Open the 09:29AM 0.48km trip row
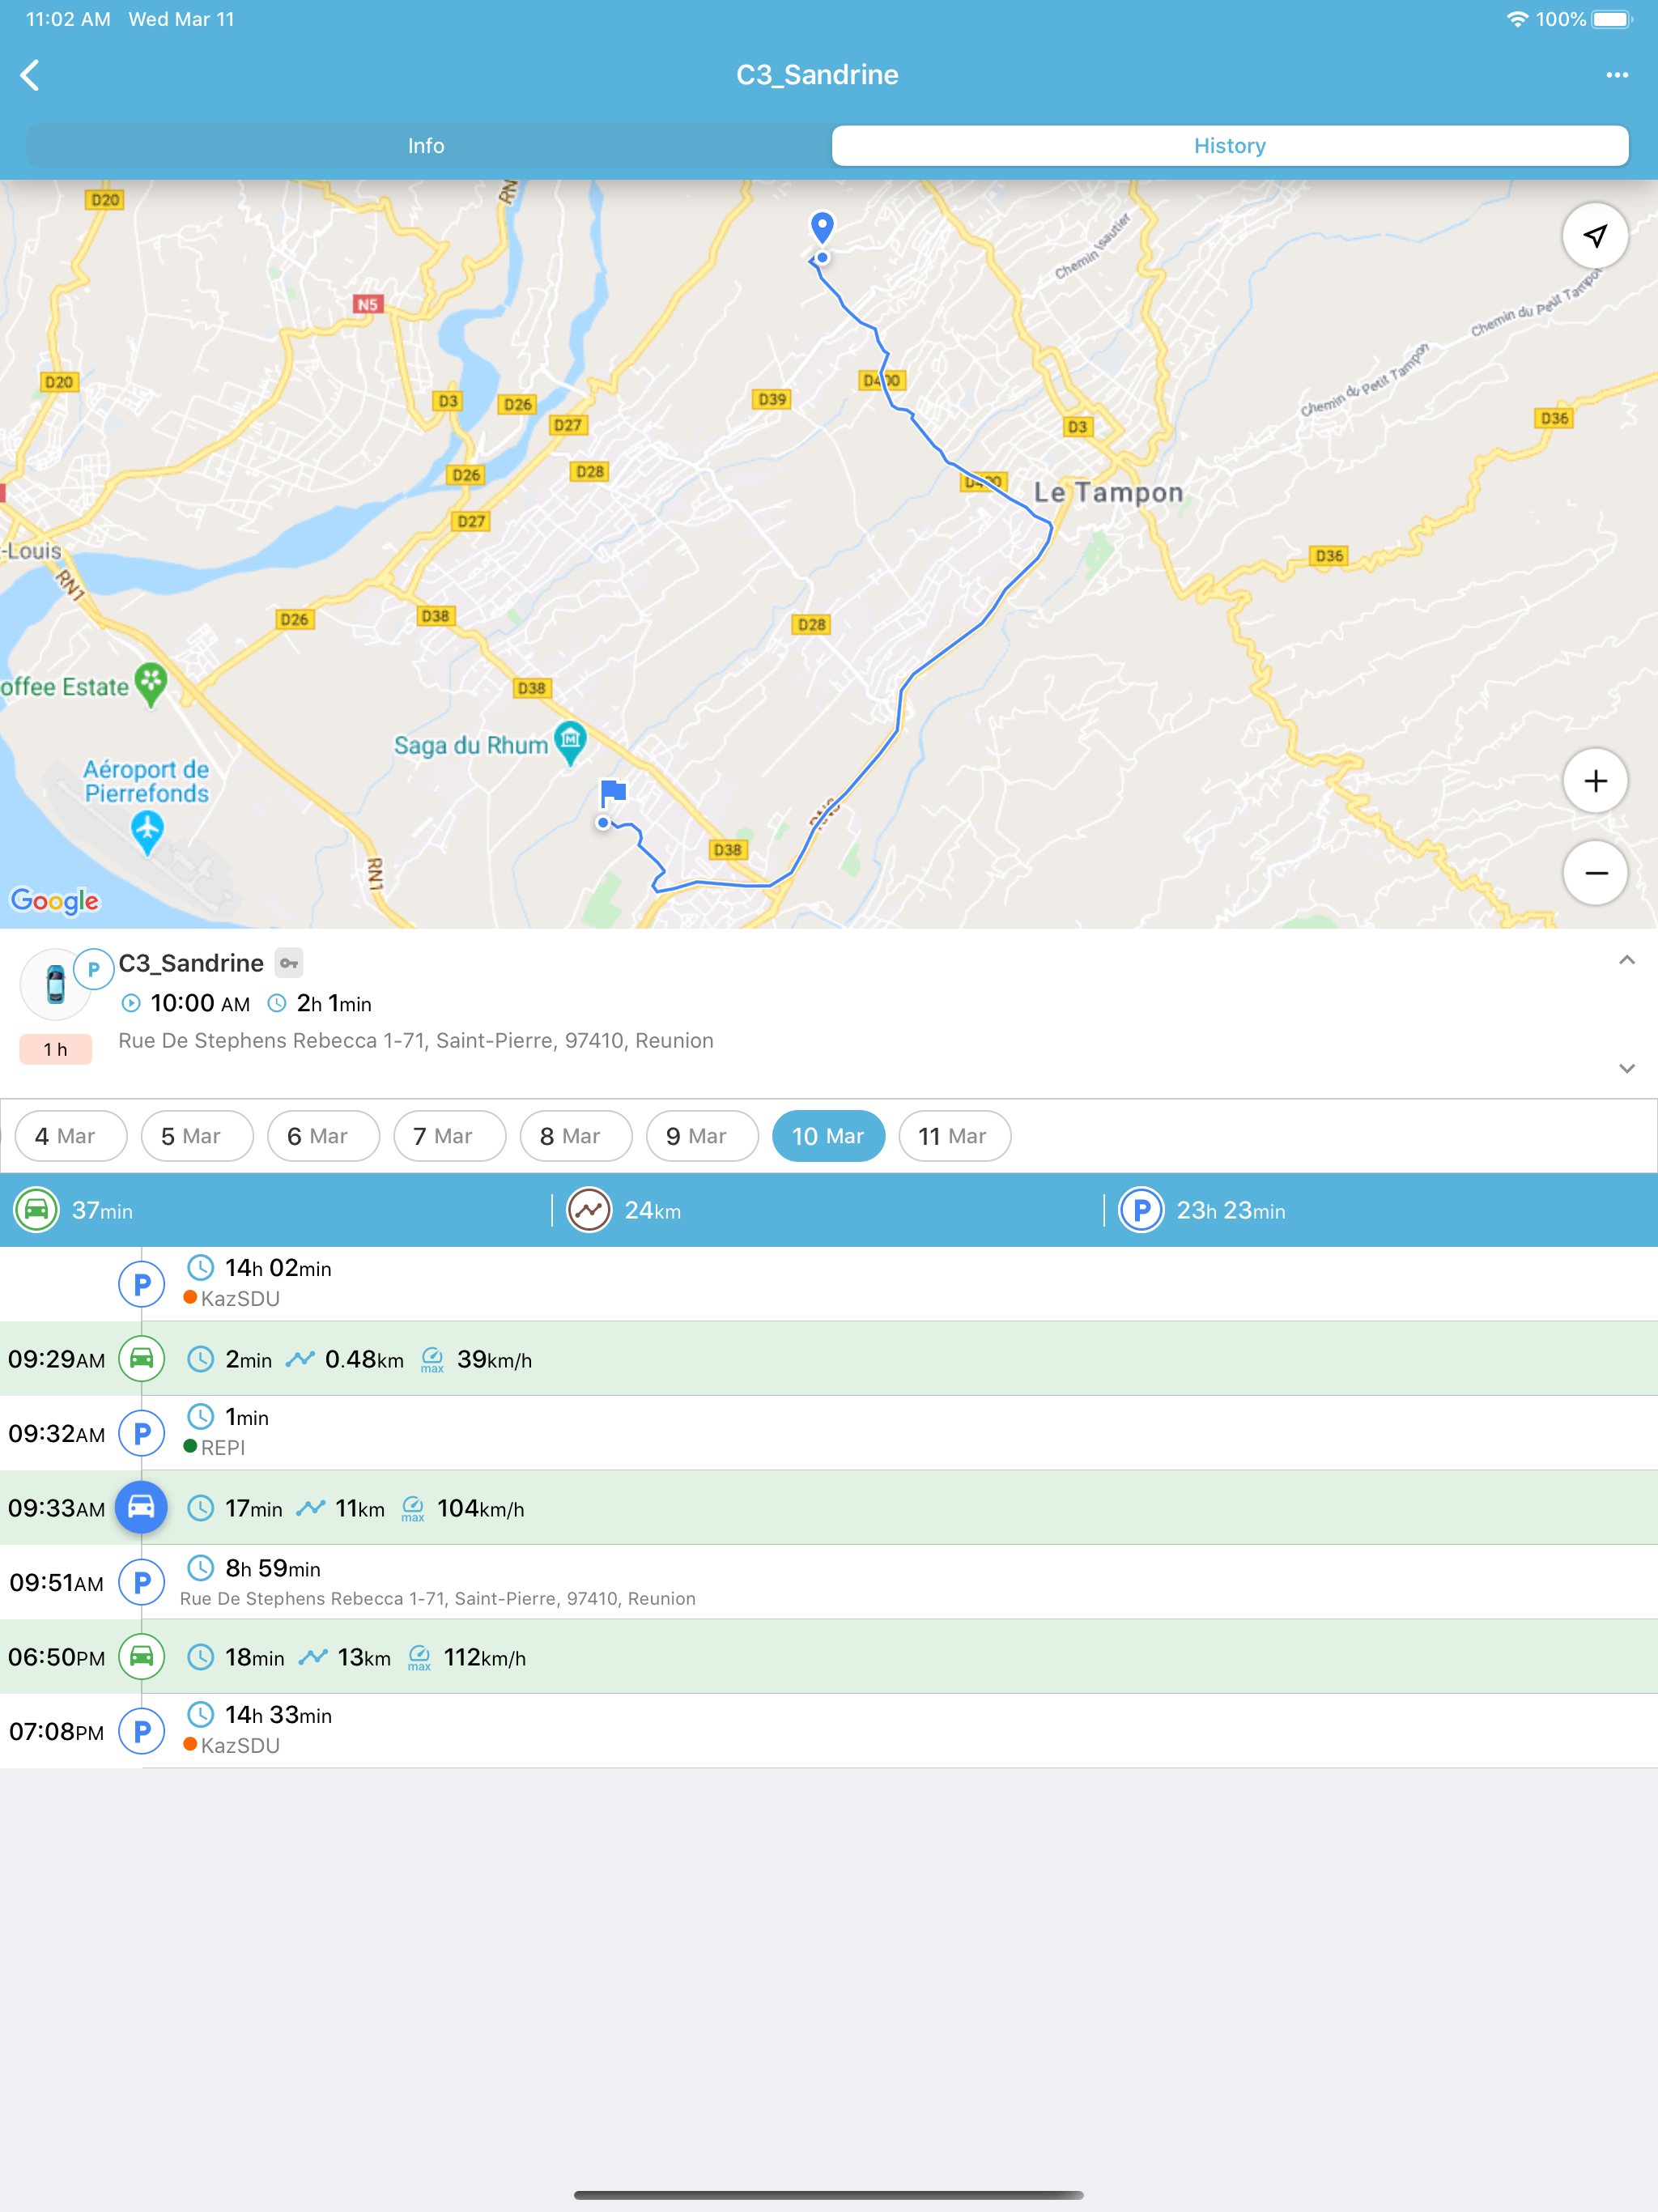Image resolution: width=1658 pixels, height=2212 pixels. click(x=829, y=1359)
